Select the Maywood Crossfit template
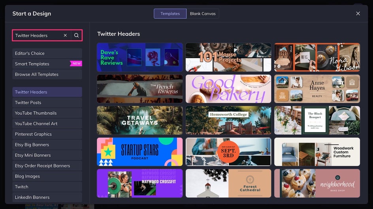The height and width of the screenshot is (209, 373). click(139, 183)
